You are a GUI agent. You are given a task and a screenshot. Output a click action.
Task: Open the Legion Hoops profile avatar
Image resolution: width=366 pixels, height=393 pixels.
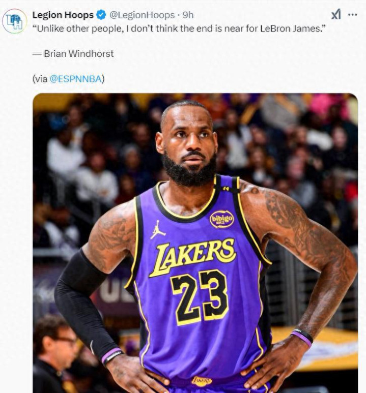tap(15, 21)
